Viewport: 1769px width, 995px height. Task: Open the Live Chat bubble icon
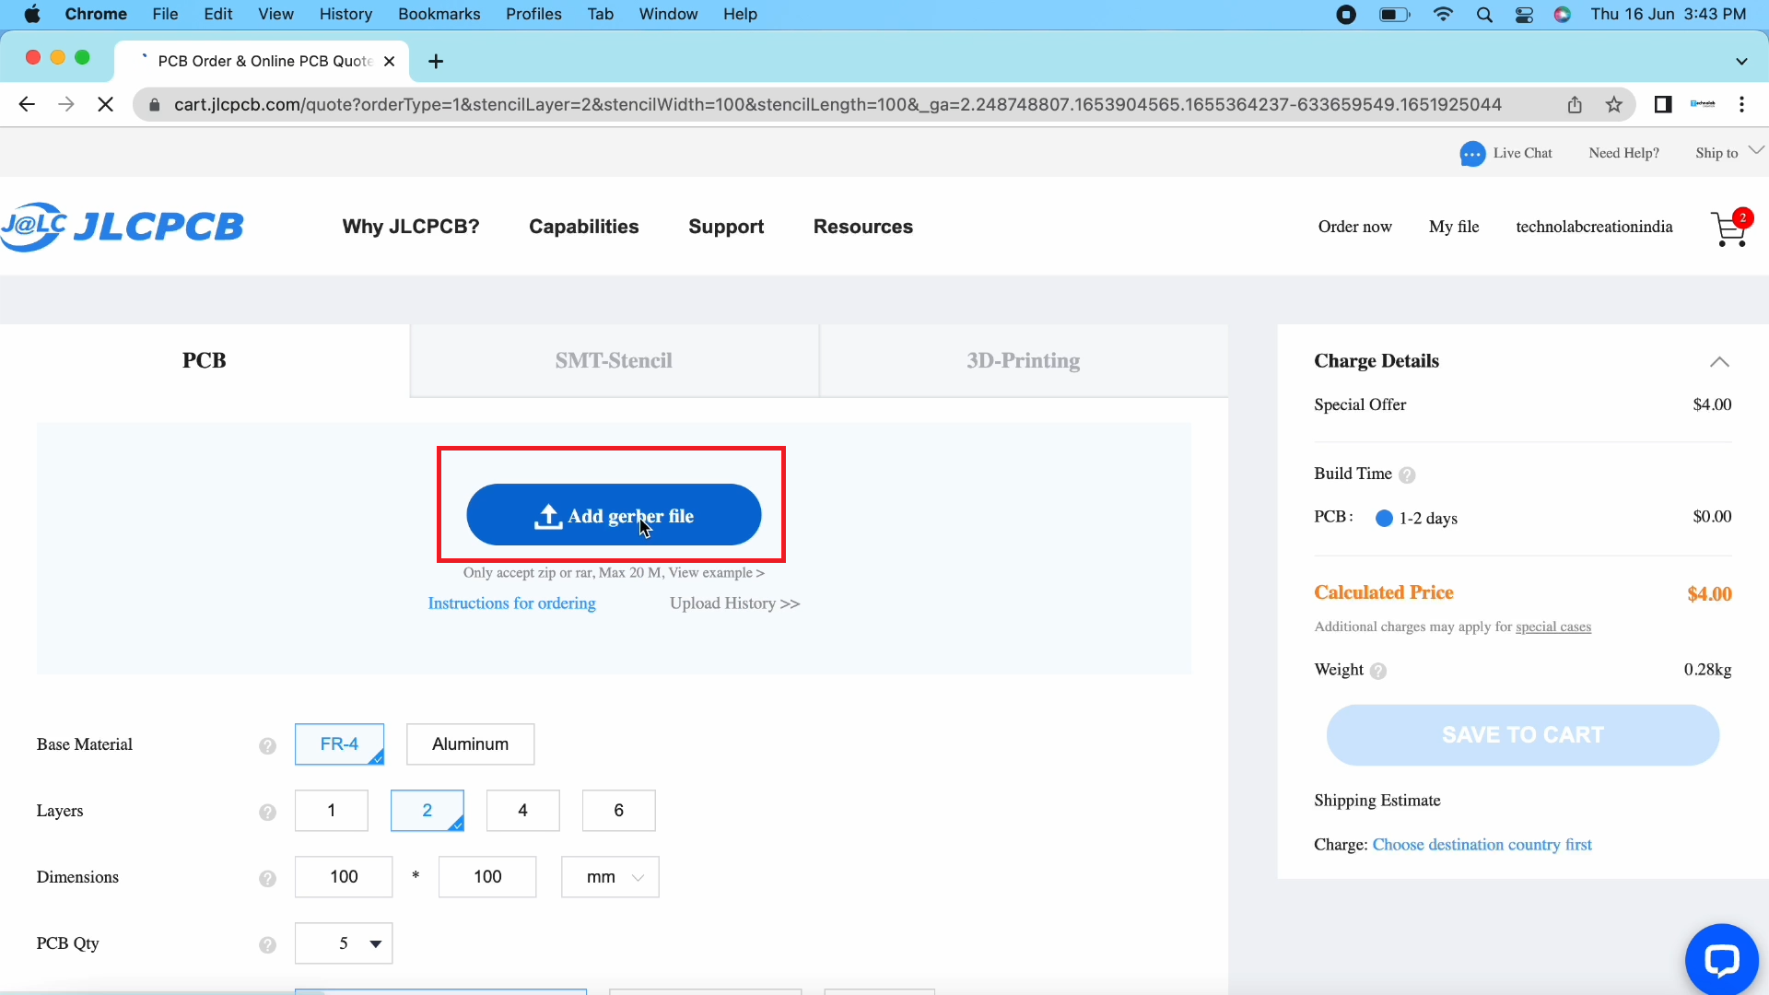(x=1472, y=154)
